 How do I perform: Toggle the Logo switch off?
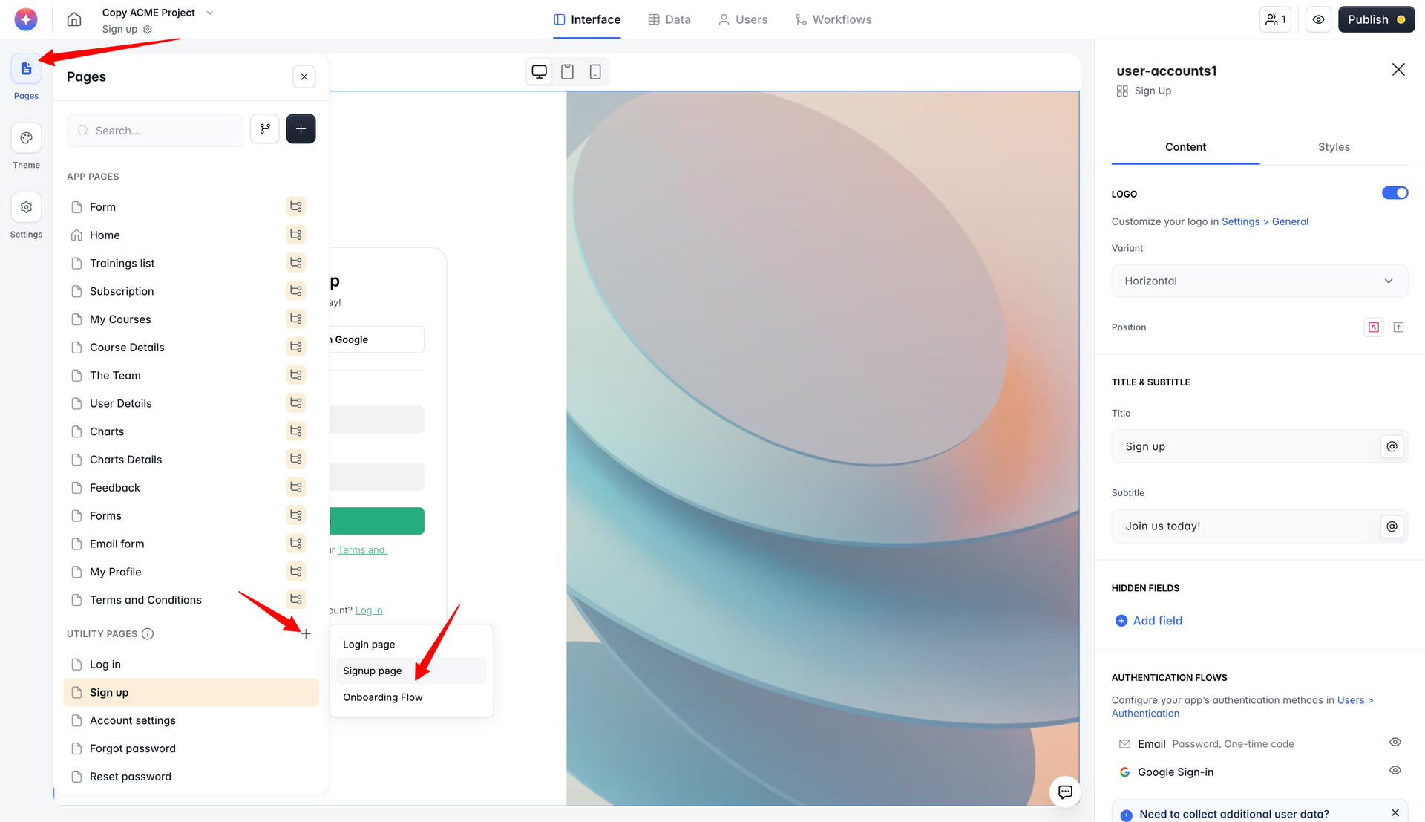(x=1395, y=193)
